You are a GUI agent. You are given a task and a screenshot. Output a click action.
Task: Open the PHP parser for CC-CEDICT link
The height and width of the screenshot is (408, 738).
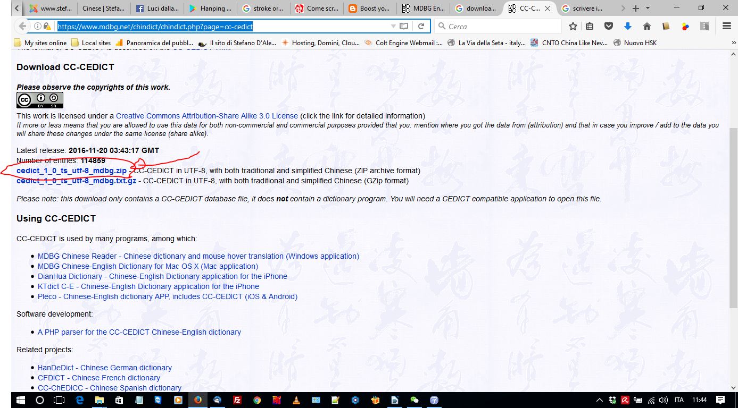coord(139,332)
